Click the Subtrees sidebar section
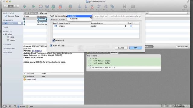This screenshot has width=193, height=108. pos(8,52)
